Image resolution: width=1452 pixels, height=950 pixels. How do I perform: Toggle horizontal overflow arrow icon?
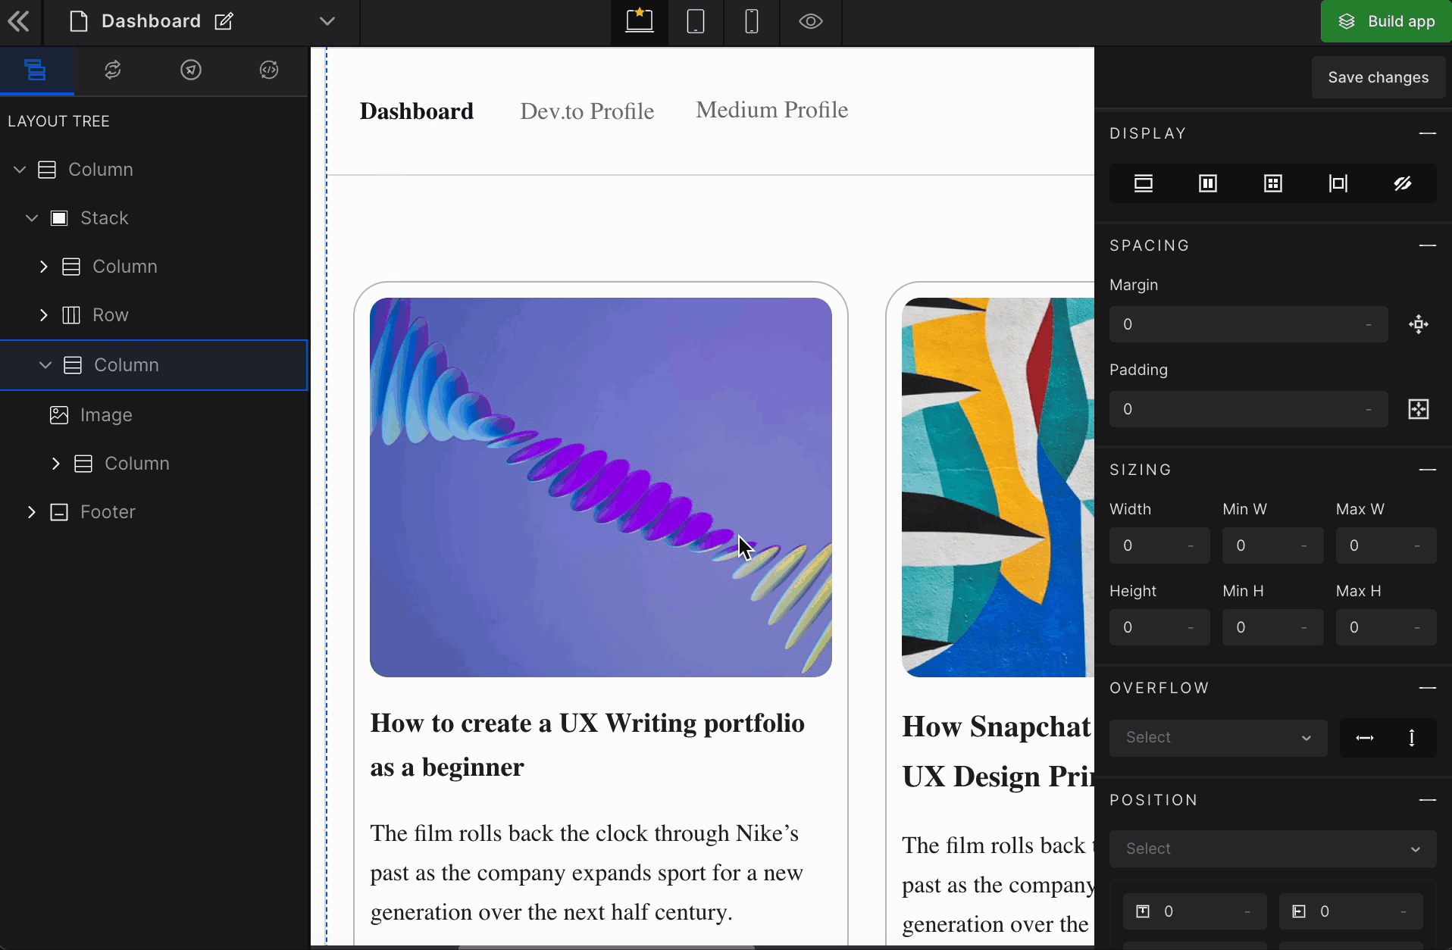click(1365, 738)
